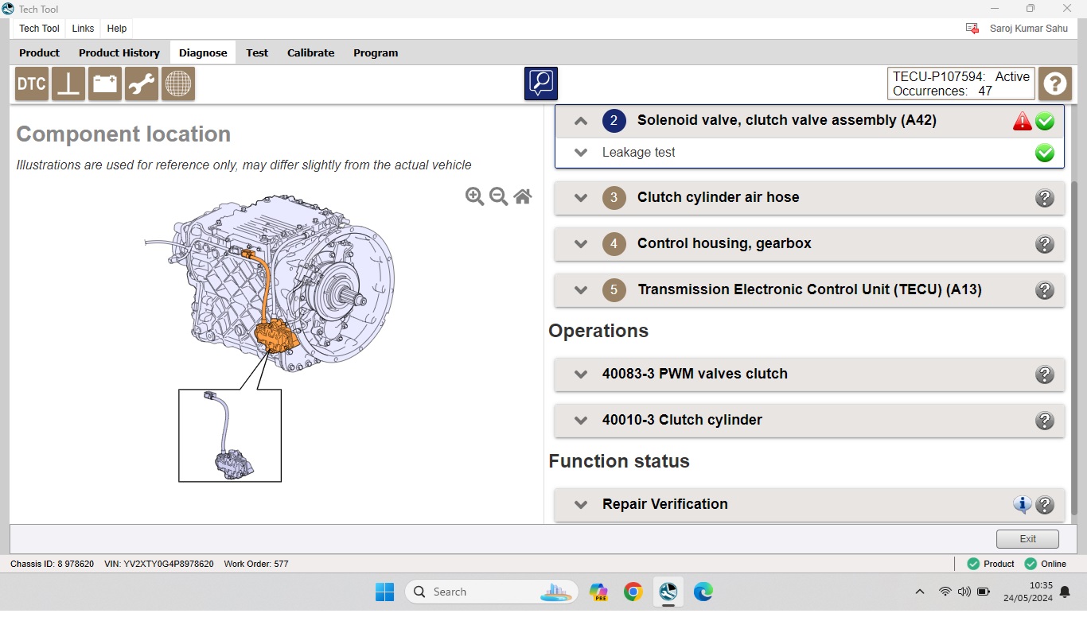Open the battery toolbar icon
The width and height of the screenshot is (1087, 621).
pos(105,83)
